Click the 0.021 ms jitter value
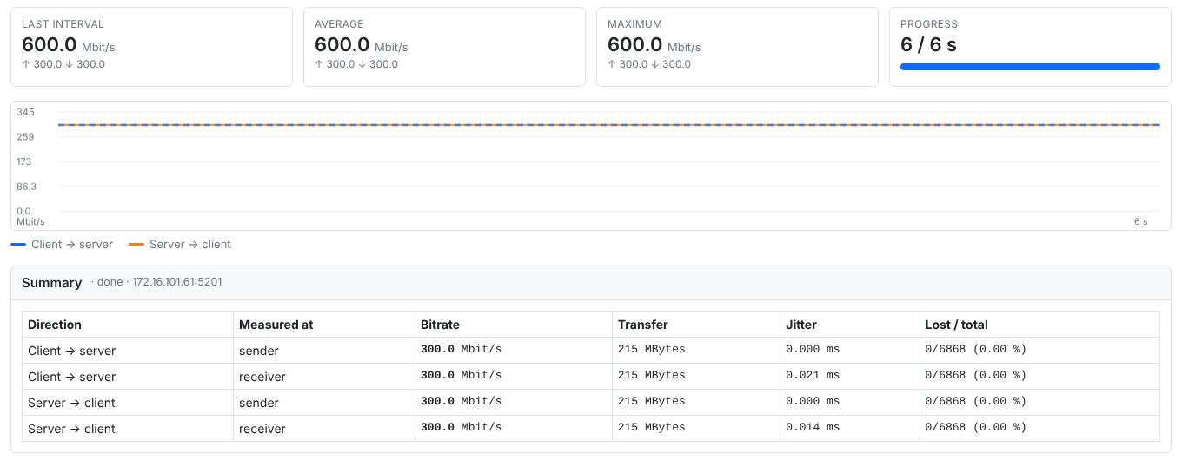1182x460 pixels. pos(813,376)
